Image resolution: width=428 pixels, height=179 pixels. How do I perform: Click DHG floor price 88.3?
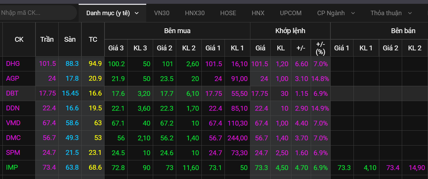[x=72, y=63]
